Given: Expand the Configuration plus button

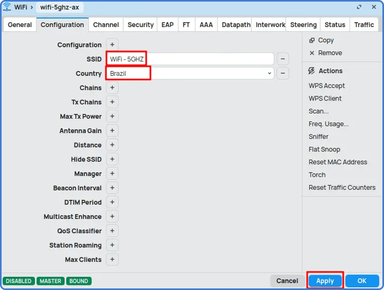Looking at the screenshot, I should pyautogui.click(x=112, y=45).
